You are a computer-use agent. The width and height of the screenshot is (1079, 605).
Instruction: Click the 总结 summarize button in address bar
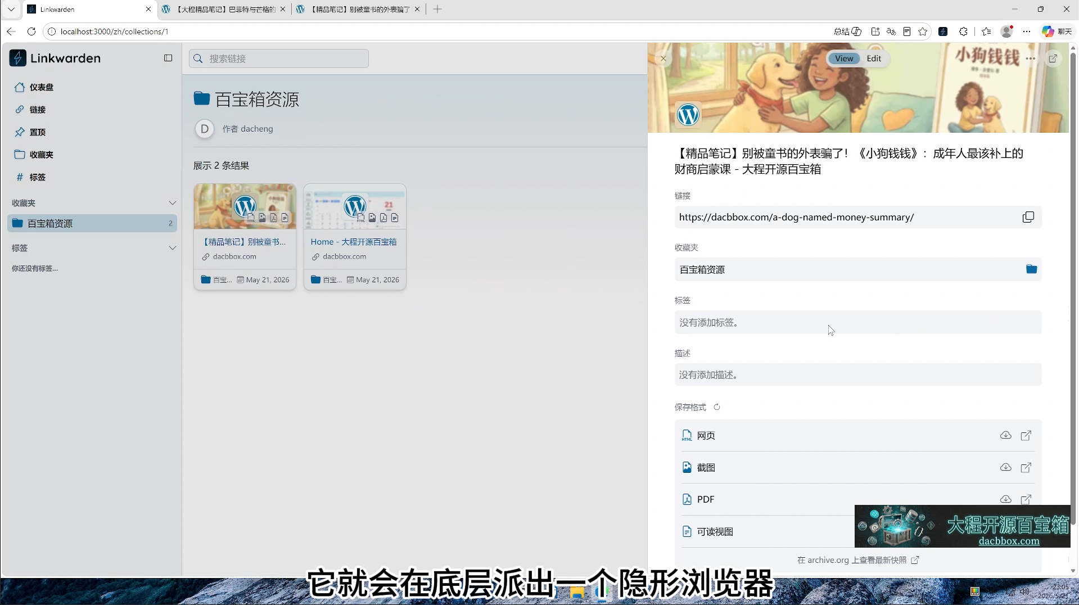coord(848,31)
